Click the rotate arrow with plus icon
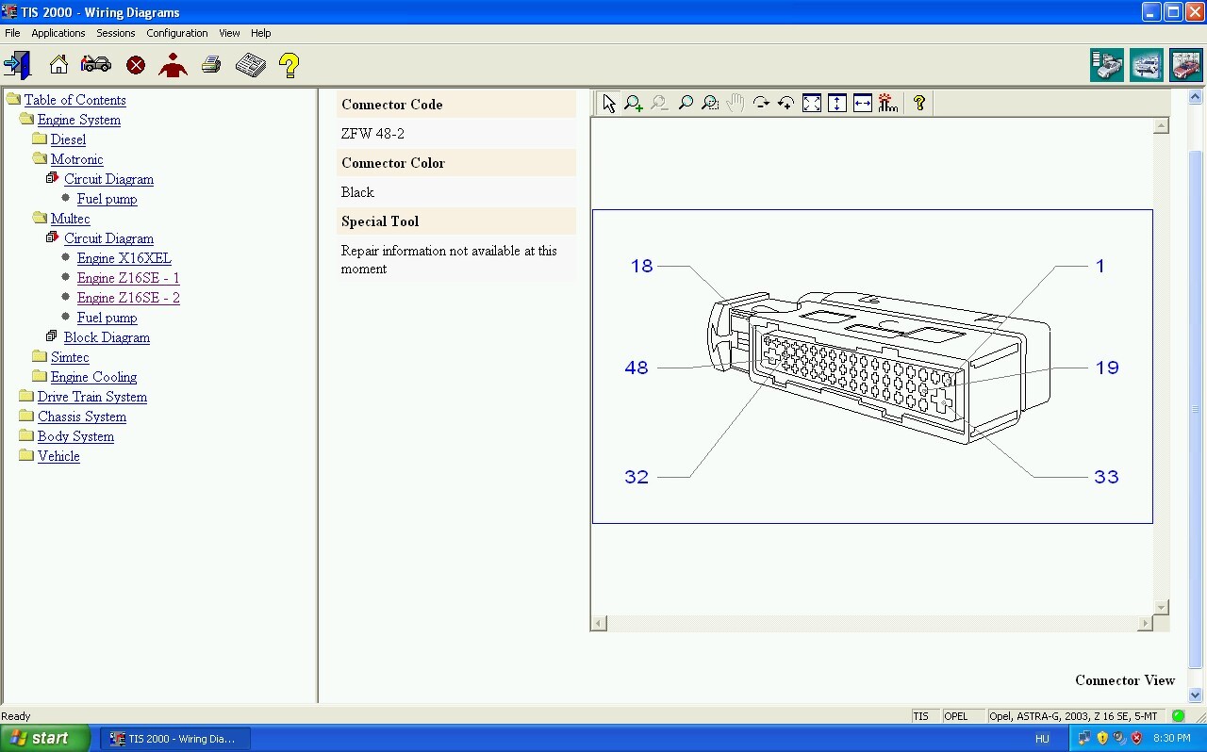 (x=785, y=104)
